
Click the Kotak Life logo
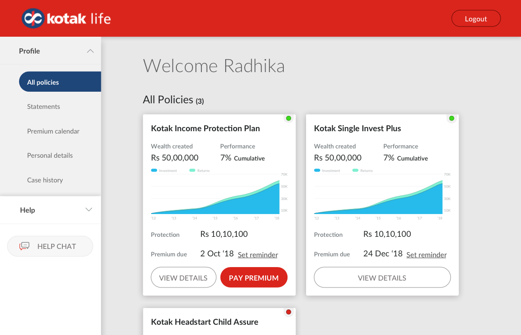pyautogui.click(x=66, y=18)
